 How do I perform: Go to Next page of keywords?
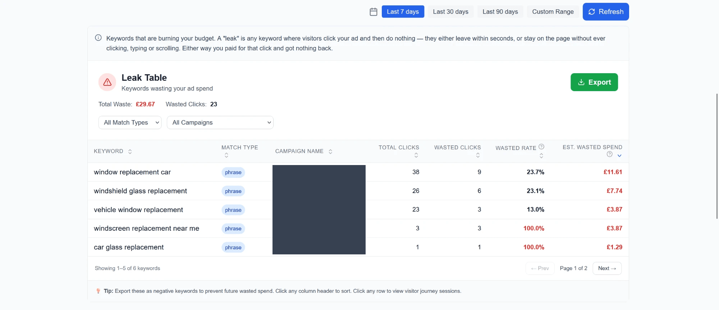[x=607, y=268]
